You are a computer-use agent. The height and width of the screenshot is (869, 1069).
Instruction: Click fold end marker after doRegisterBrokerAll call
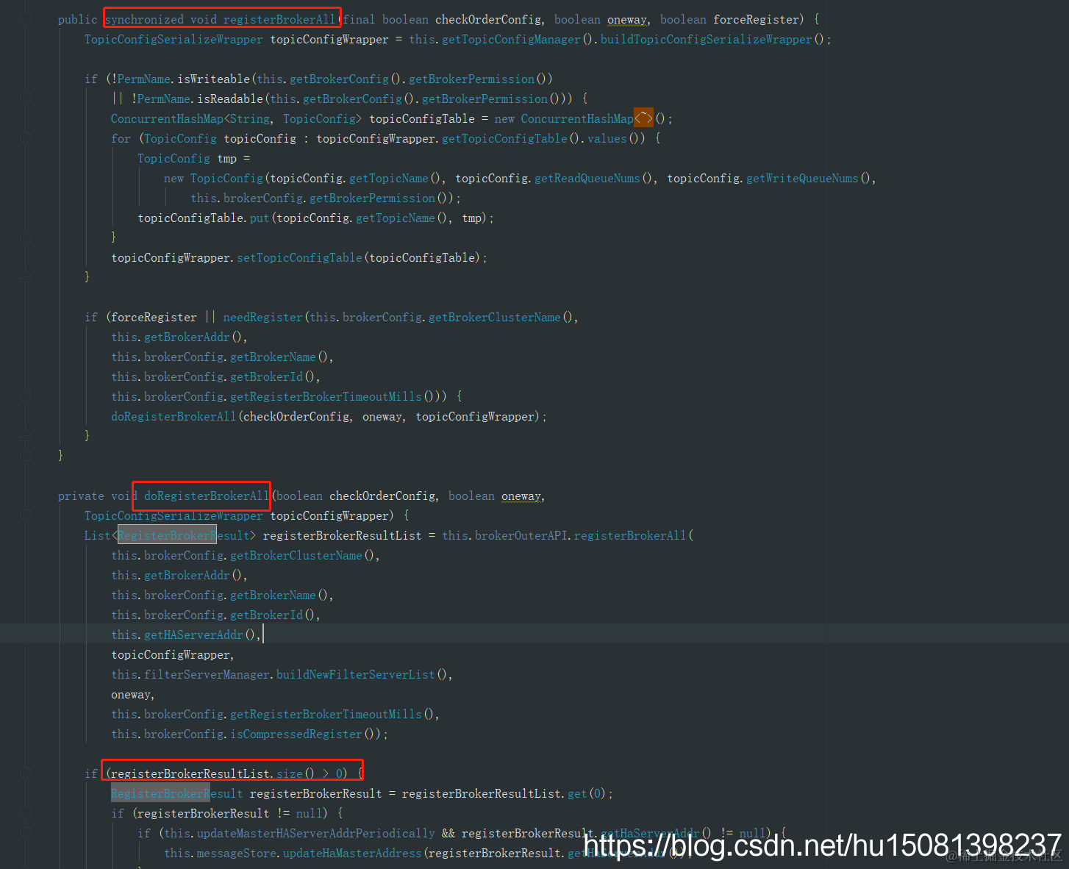click(x=26, y=436)
